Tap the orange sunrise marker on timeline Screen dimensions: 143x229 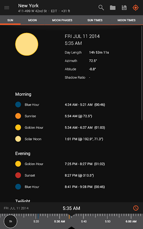(x=69, y=216)
